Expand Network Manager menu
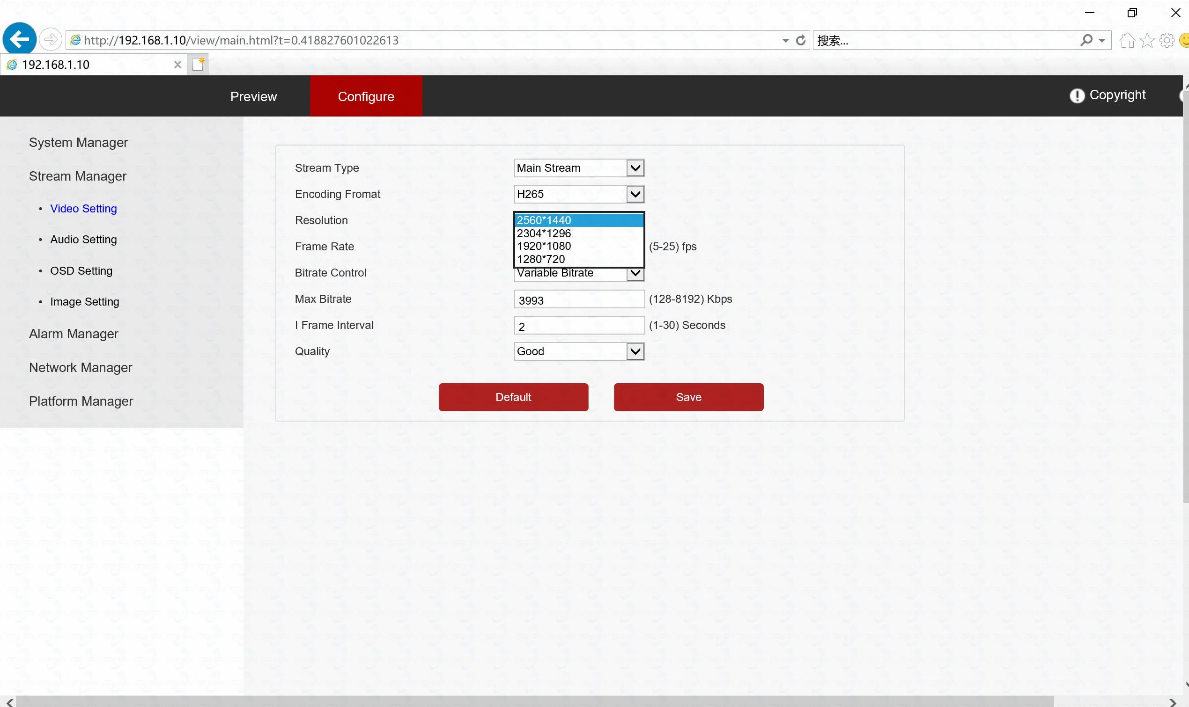The height and width of the screenshot is (707, 1189). click(80, 367)
